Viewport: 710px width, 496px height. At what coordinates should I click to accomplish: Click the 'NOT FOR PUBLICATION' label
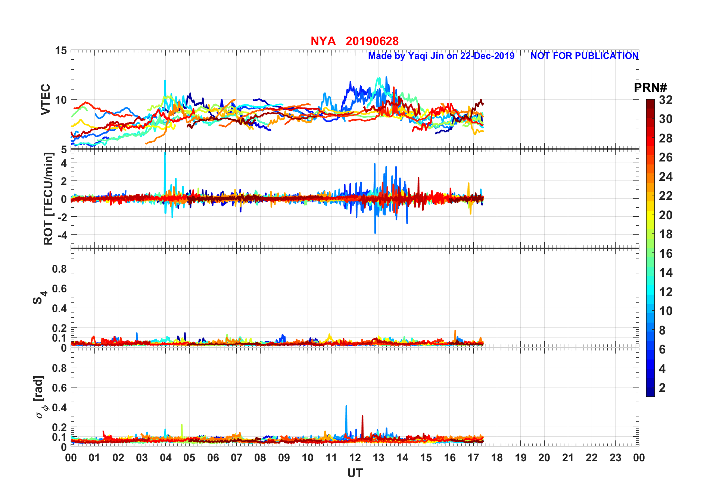(584, 56)
